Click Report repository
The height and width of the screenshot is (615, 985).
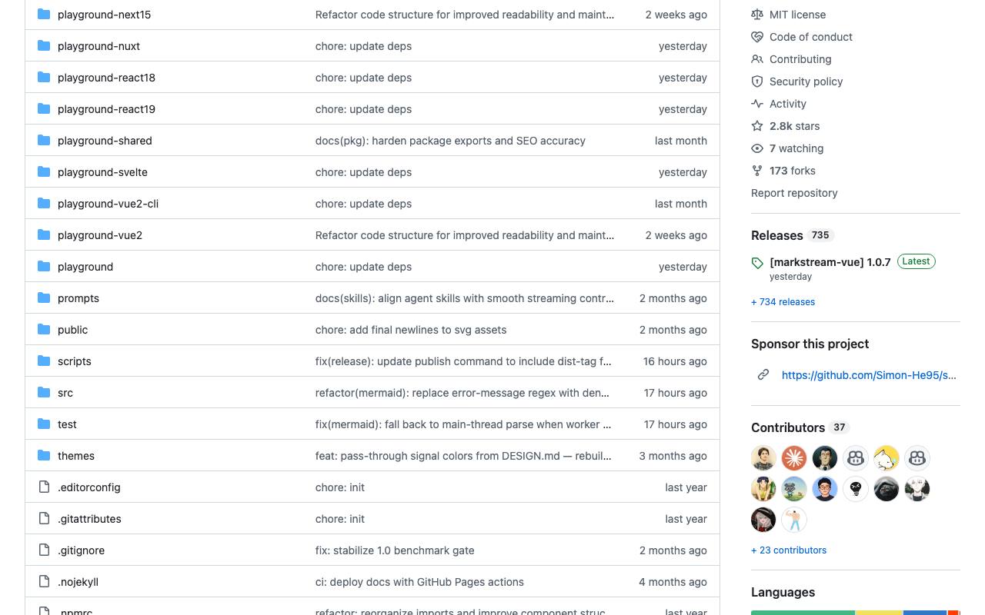(794, 193)
